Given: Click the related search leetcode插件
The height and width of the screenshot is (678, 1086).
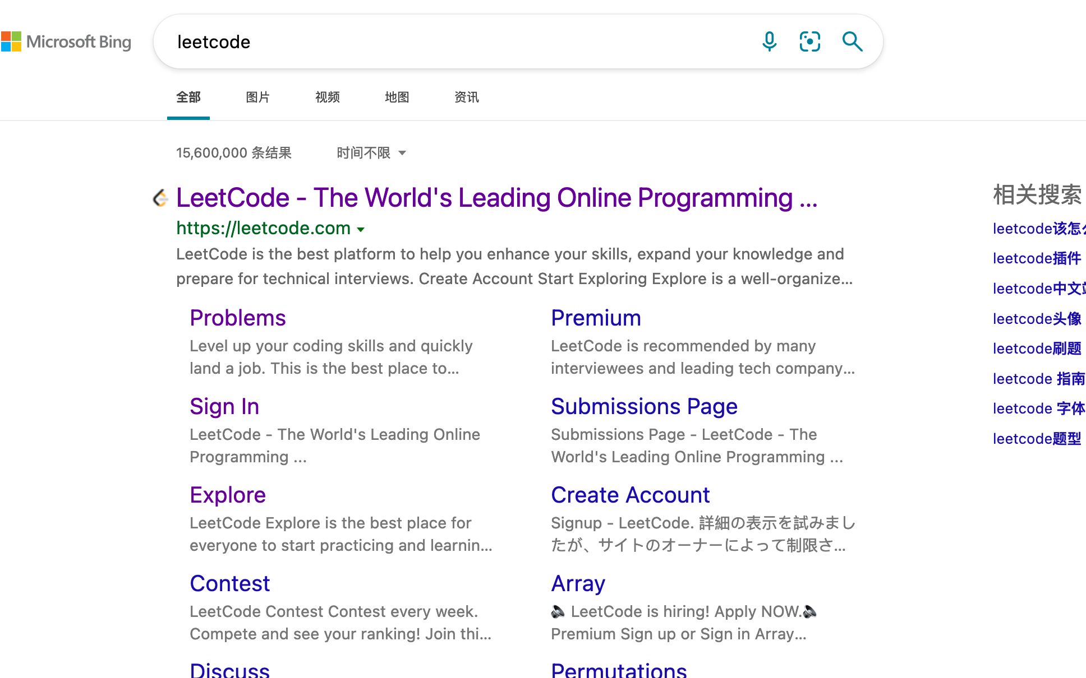Looking at the screenshot, I should click(x=1037, y=258).
